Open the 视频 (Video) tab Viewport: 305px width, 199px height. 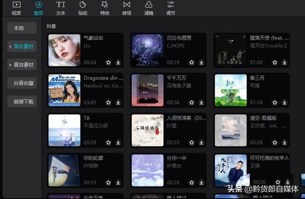point(17,8)
